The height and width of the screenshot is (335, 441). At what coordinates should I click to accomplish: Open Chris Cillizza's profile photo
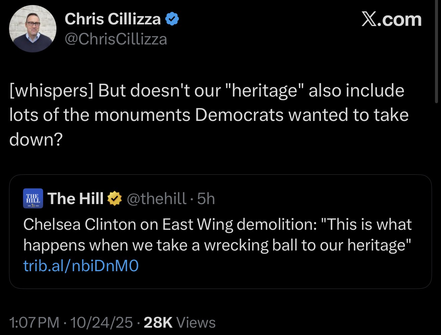pos(32,29)
